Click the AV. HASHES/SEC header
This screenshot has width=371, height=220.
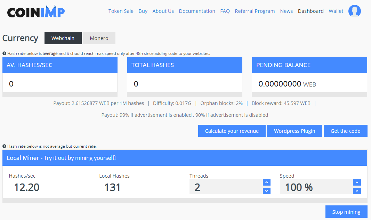(x=60, y=65)
